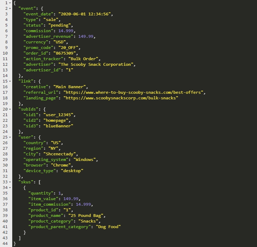
Task: Collapse the root object fold arrow on line 1
Action: pos(10,3)
